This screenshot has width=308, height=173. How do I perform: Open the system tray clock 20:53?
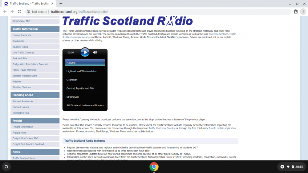click(x=299, y=167)
